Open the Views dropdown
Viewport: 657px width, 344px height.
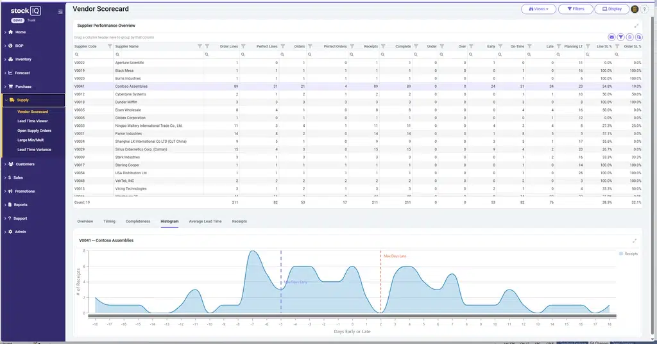coord(538,9)
